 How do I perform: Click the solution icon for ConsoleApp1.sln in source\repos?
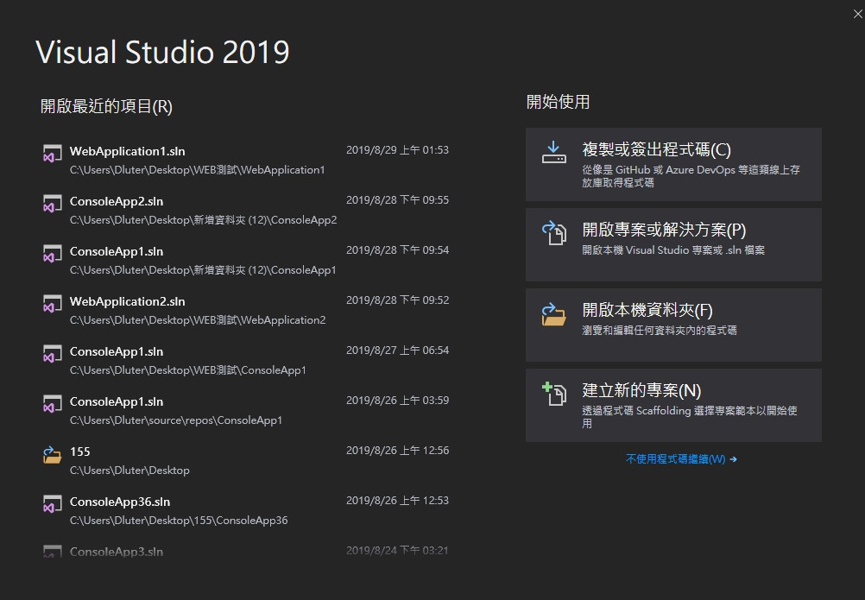click(53, 404)
